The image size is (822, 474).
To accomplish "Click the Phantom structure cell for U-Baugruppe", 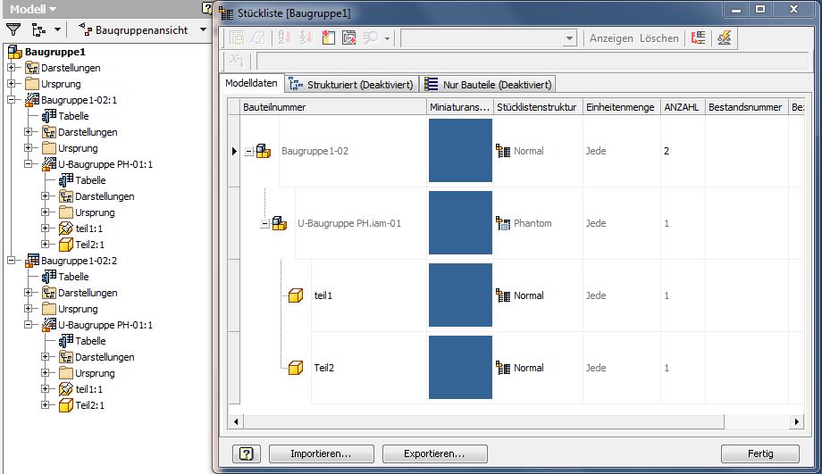I will pyautogui.click(x=538, y=223).
